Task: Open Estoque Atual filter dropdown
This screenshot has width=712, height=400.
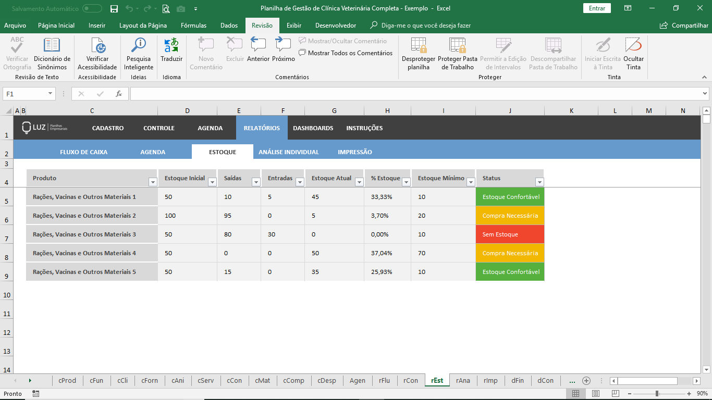Action: pyautogui.click(x=359, y=182)
